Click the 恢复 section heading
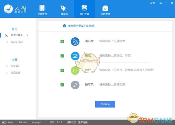 click(x=14, y=60)
